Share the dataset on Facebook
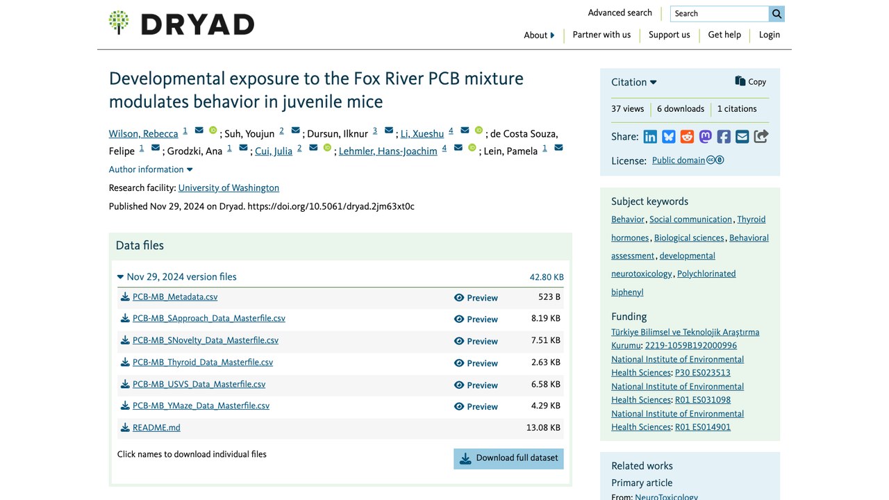889x500 pixels. [724, 137]
